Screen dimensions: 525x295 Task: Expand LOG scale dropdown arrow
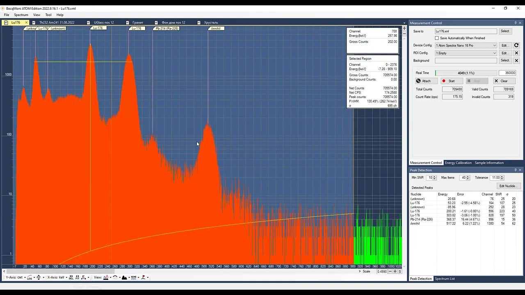(x=34, y=277)
